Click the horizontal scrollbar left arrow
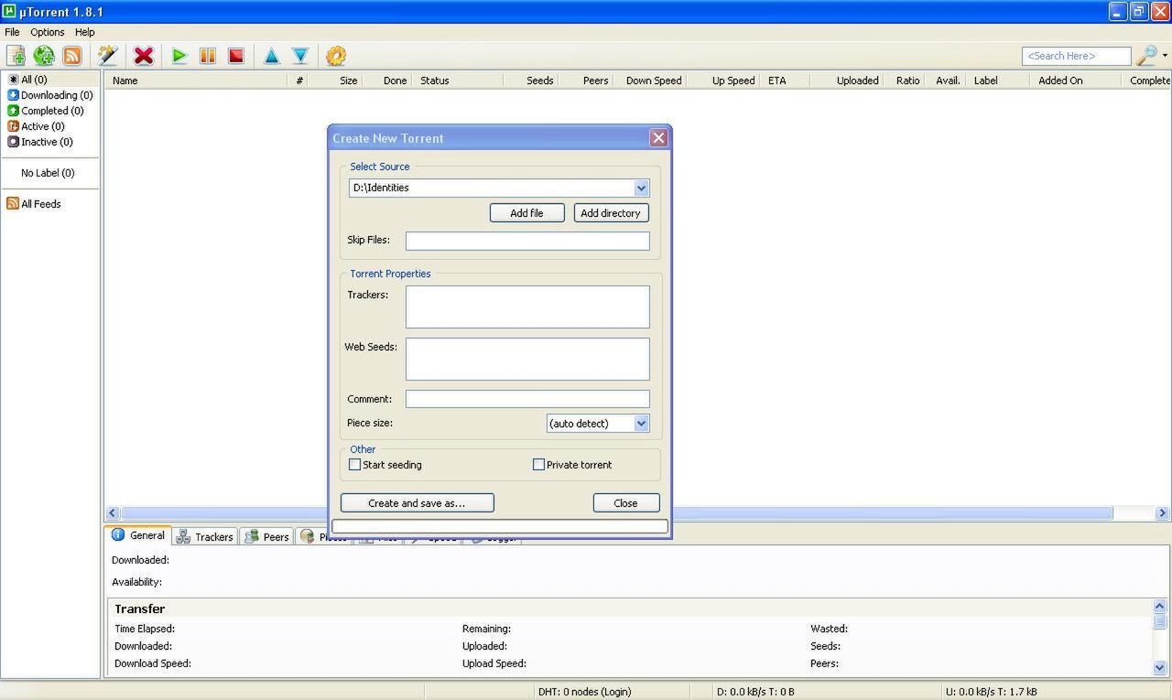 pyautogui.click(x=113, y=513)
